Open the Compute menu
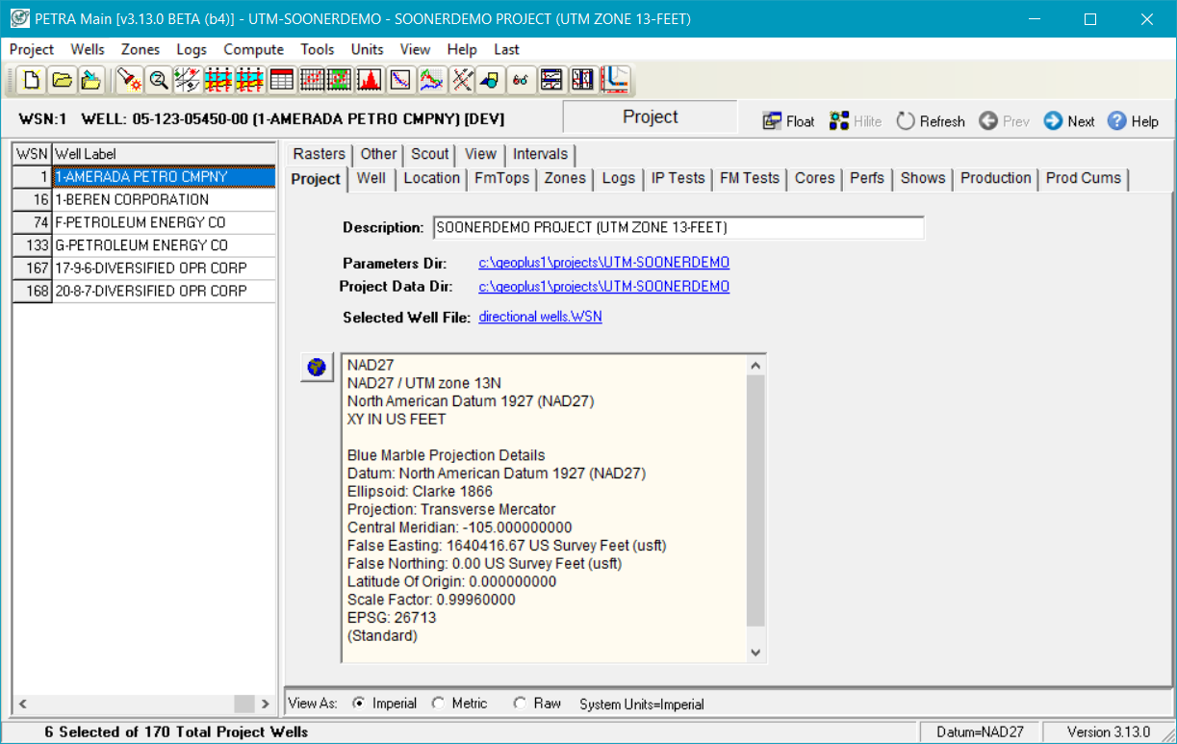Viewport: 1177px width, 744px height. coord(254,49)
